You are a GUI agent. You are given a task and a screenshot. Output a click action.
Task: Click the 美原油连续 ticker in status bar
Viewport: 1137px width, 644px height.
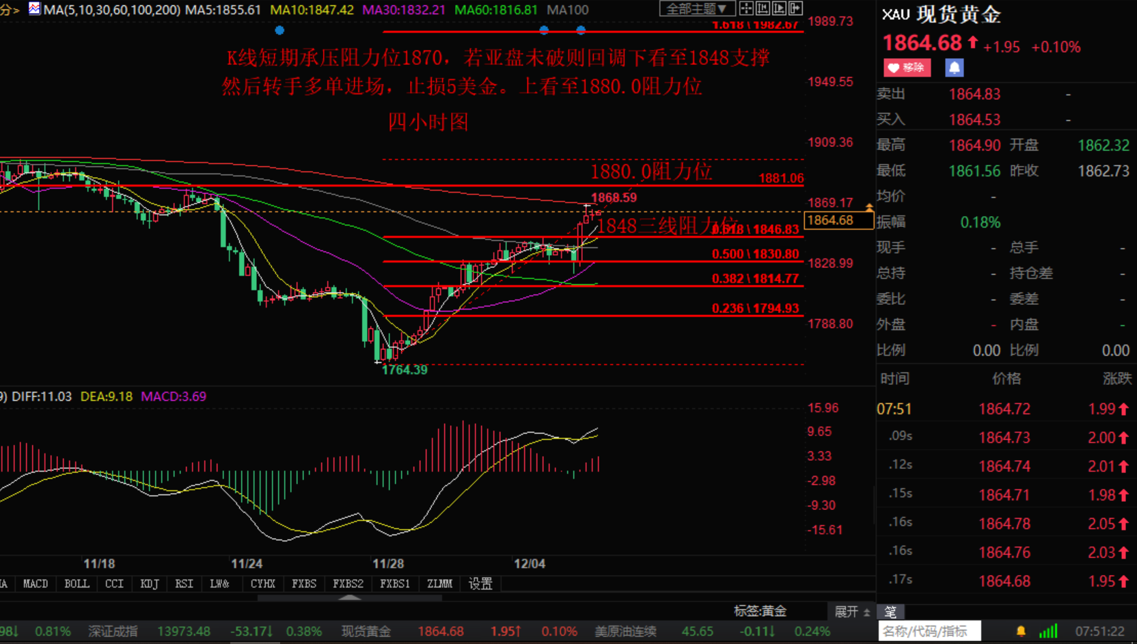pyautogui.click(x=625, y=631)
